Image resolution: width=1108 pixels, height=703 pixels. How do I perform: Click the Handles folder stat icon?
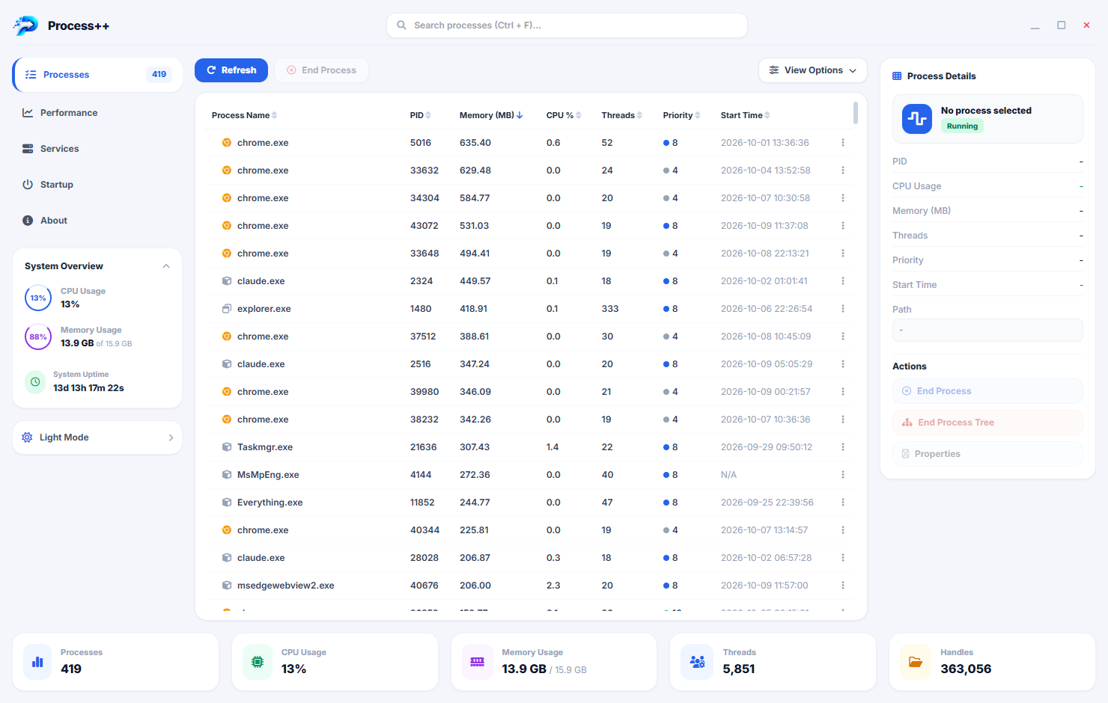(x=915, y=662)
